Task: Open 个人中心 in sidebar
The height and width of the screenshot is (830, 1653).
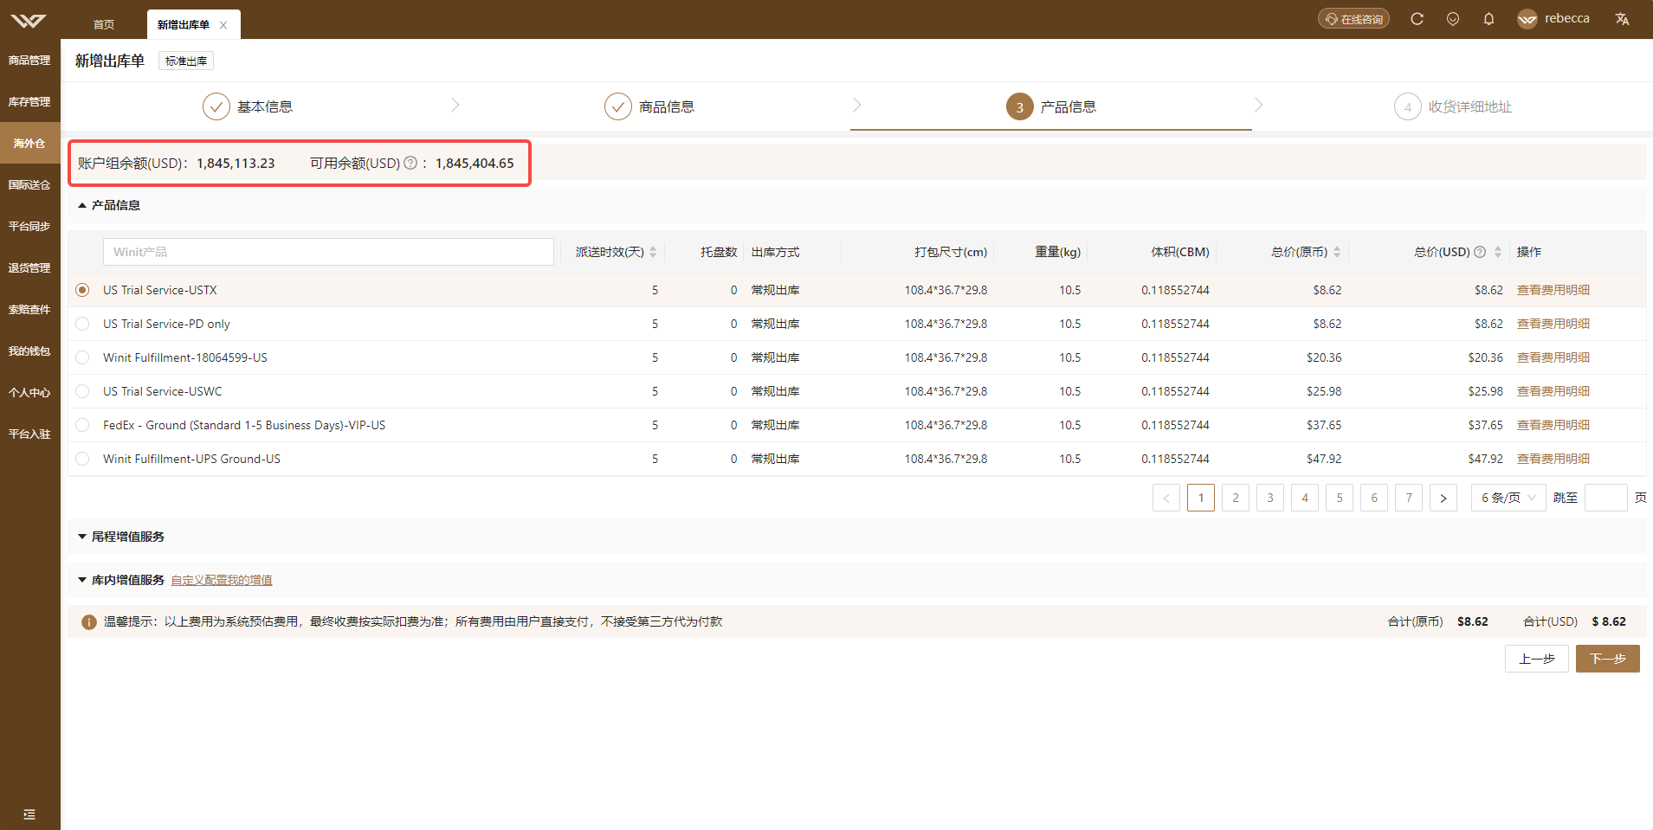Action: tap(29, 393)
